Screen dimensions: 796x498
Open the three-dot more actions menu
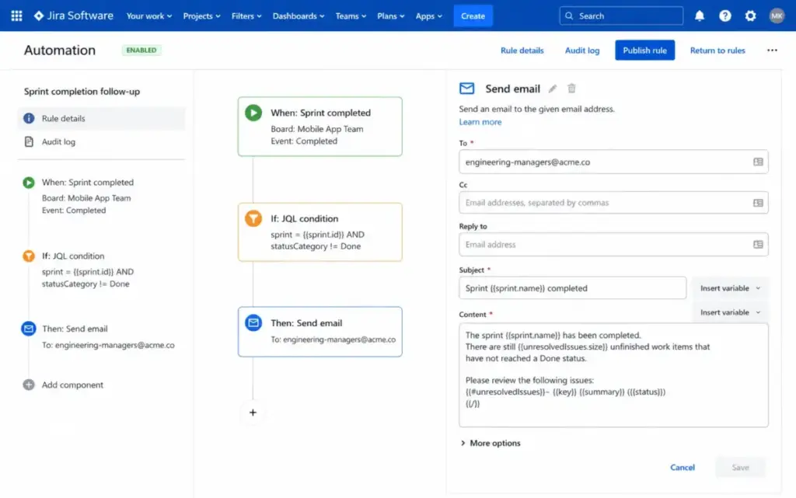[x=772, y=50]
